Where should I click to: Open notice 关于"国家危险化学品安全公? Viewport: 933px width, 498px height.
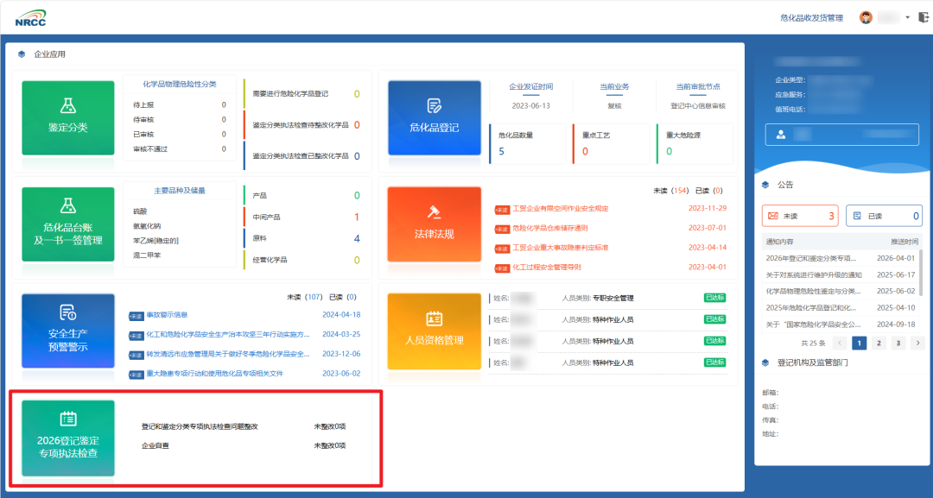click(x=813, y=325)
